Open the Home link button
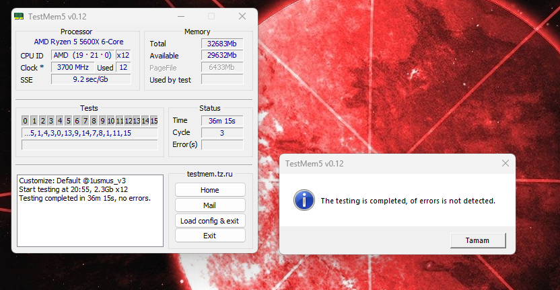Viewport: 560px width, 290px height. 210,190
